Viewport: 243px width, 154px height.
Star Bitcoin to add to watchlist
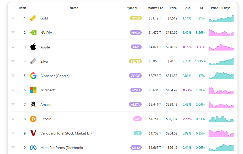click(x=13, y=119)
